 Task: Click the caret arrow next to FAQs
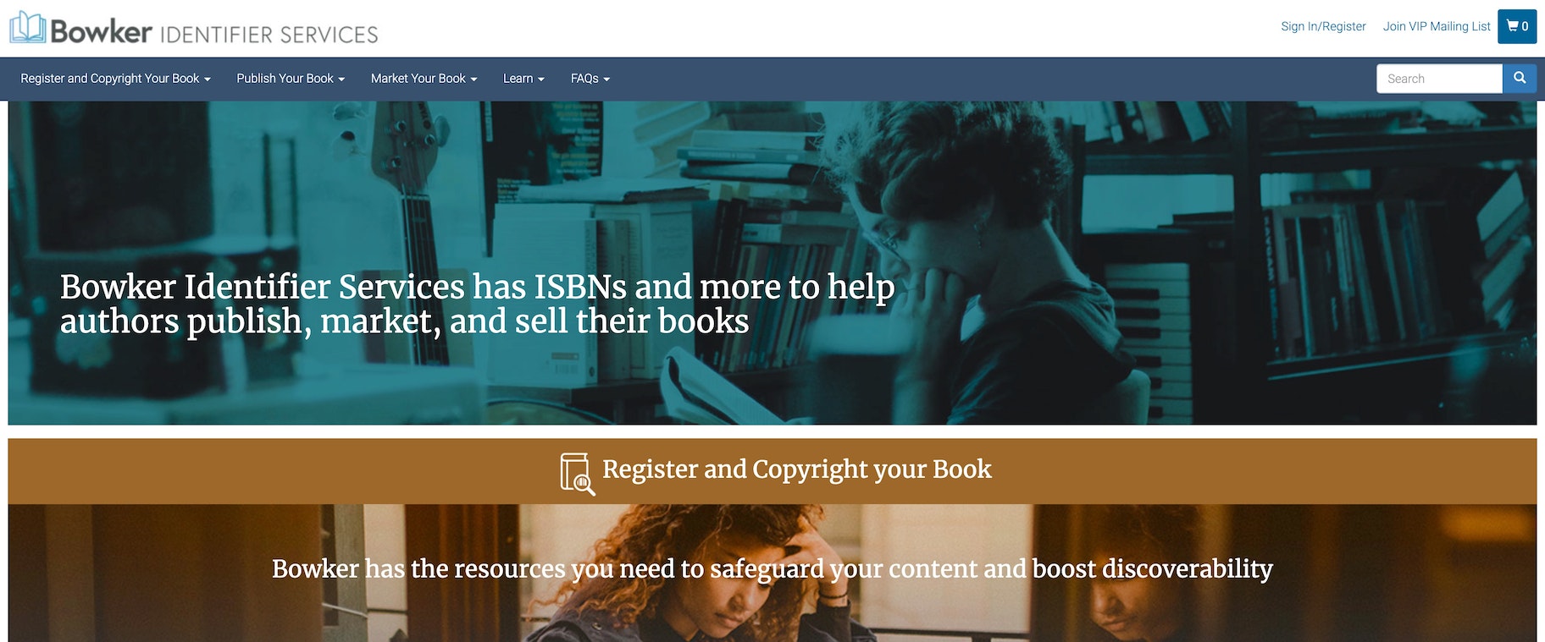(x=606, y=80)
